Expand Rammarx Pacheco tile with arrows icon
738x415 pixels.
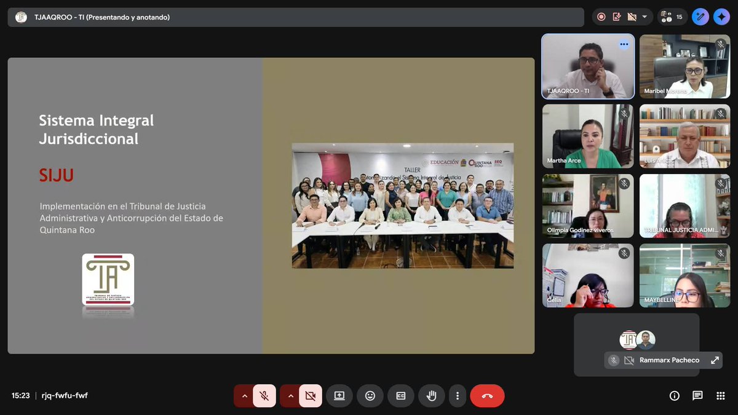715,360
